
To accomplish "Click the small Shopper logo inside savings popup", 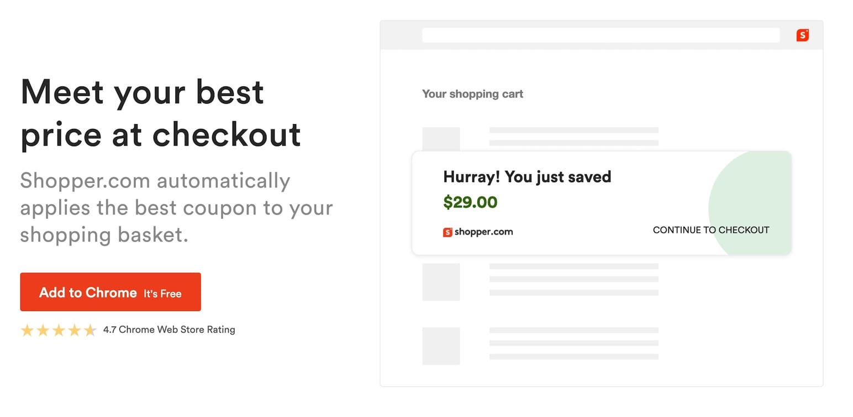I will click(447, 232).
